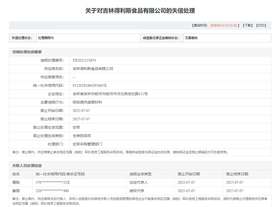The image size is (280, 207).
Task: Select the enterprise address in 蛟河市
Action: pyautogui.click(x=110, y=94)
